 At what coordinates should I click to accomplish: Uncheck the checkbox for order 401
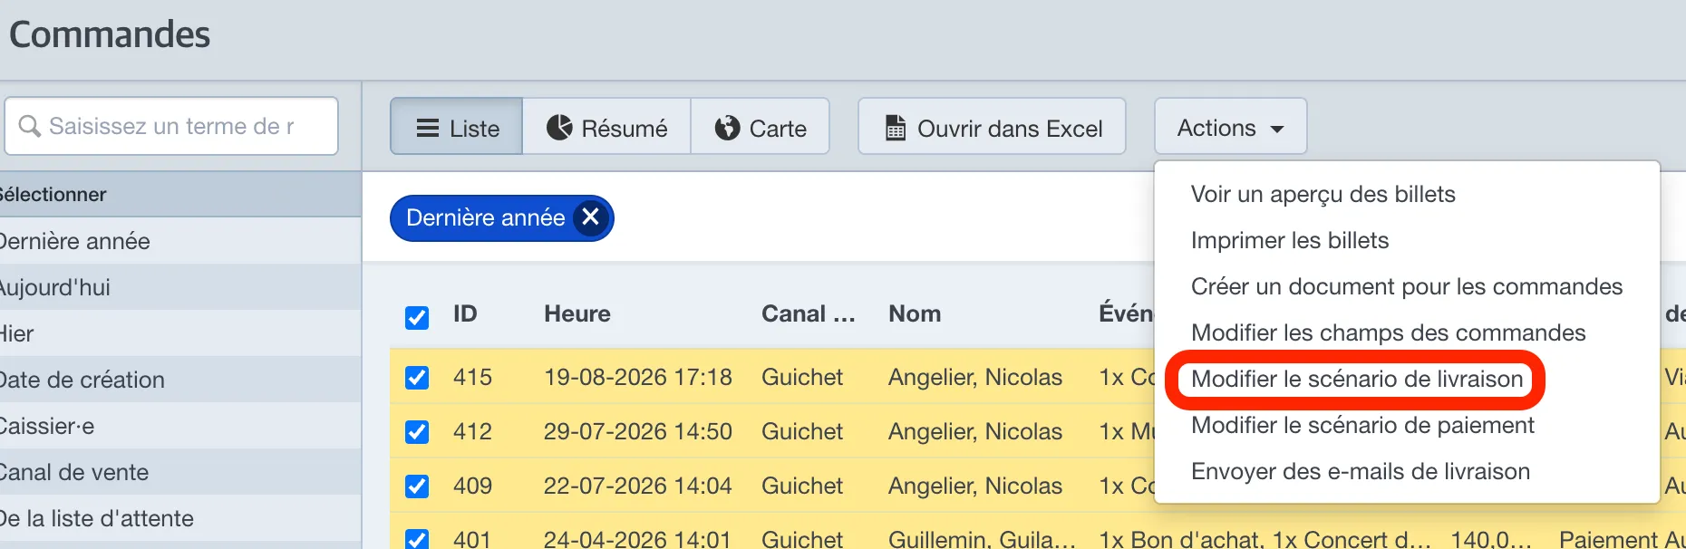(417, 539)
